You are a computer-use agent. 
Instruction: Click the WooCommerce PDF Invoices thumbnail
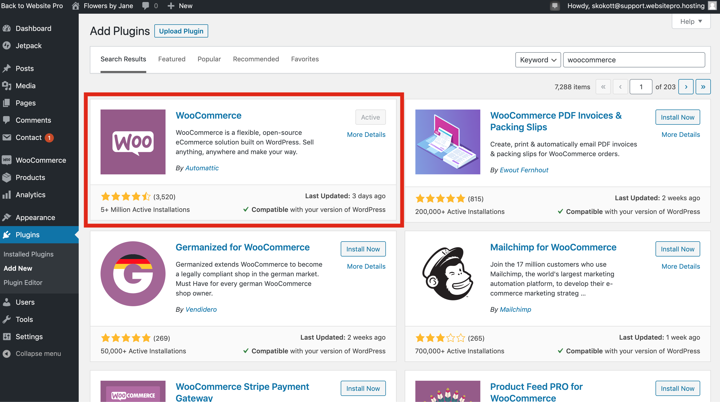pos(448,142)
